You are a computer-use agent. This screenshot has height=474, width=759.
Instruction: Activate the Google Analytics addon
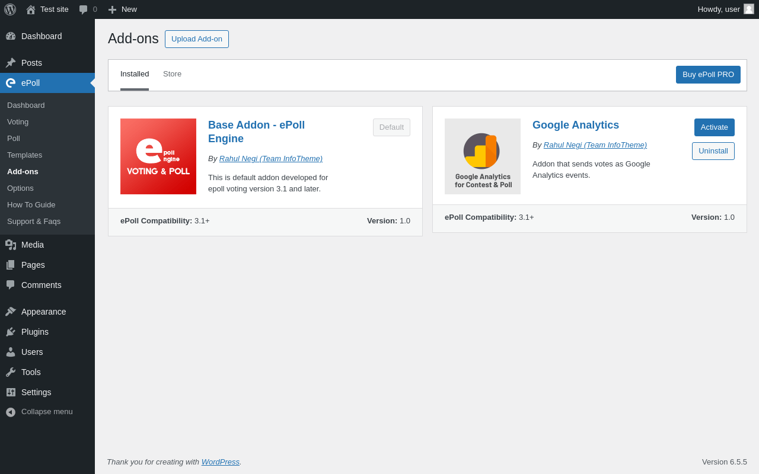click(714, 127)
